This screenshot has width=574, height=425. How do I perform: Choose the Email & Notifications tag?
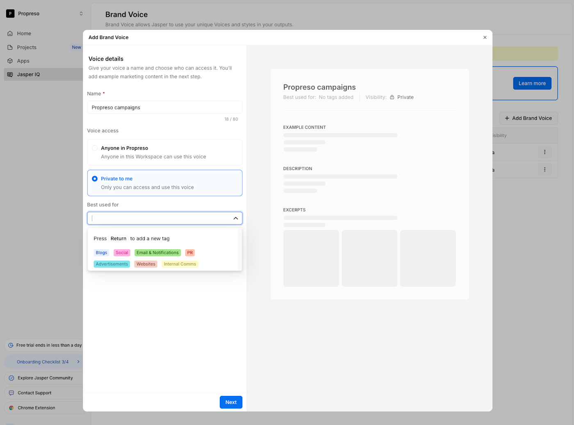coord(157,253)
